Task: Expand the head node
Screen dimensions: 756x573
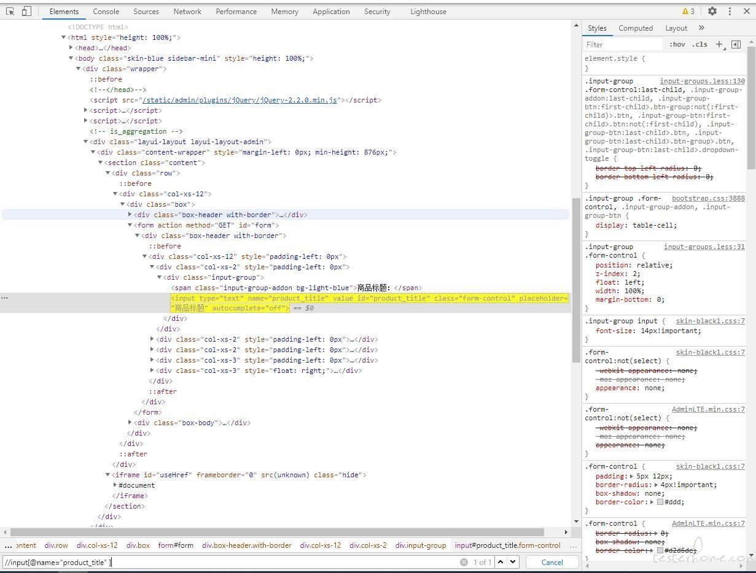Action: pyautogui.click(x=71, y=48)
